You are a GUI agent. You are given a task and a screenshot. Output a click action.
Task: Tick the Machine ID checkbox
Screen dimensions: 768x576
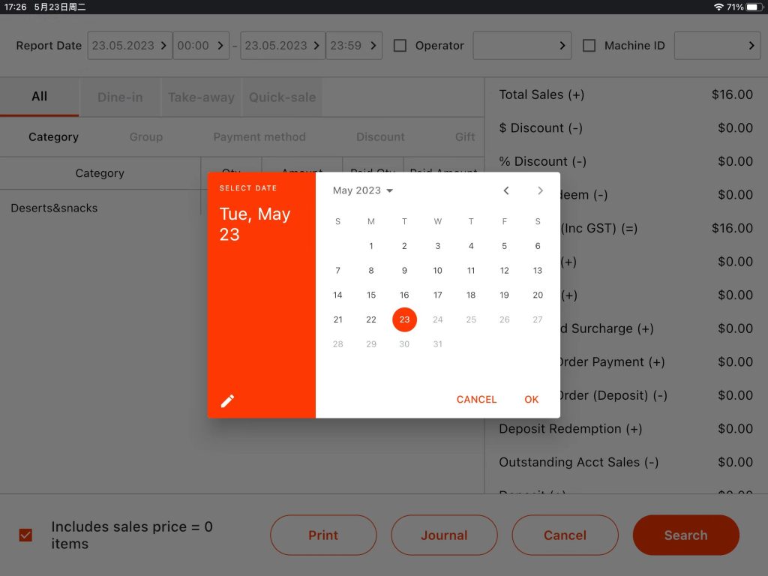point(589,46)
